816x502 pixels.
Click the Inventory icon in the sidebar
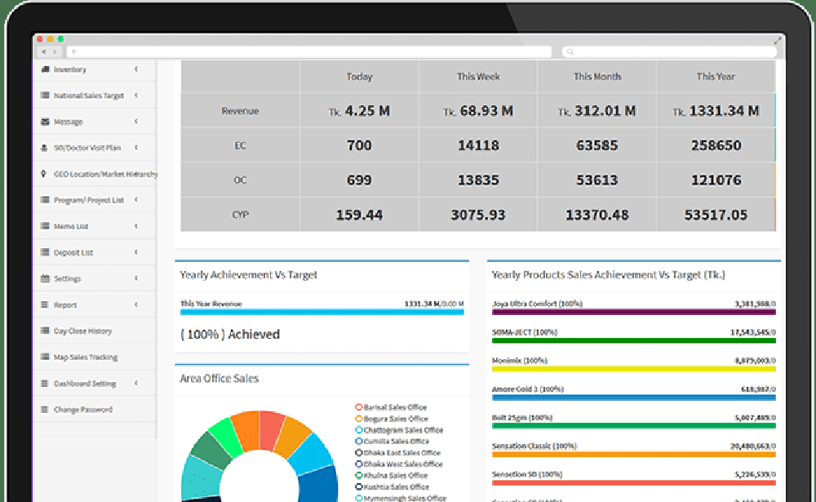click(x=45, y=69)
